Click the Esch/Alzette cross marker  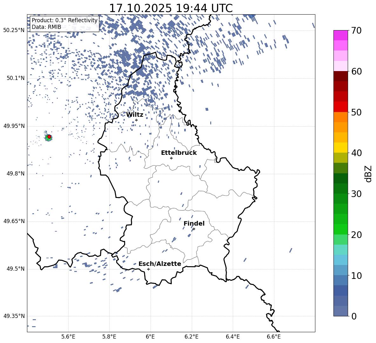148,269
